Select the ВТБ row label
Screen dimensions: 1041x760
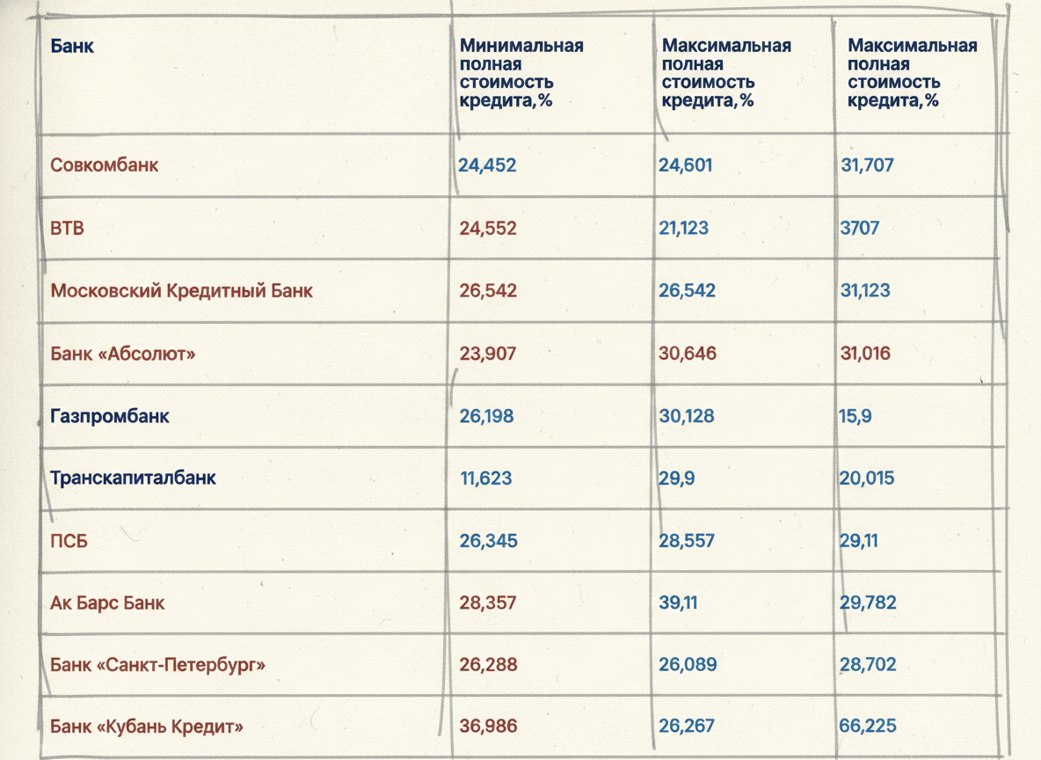[67, 228]
